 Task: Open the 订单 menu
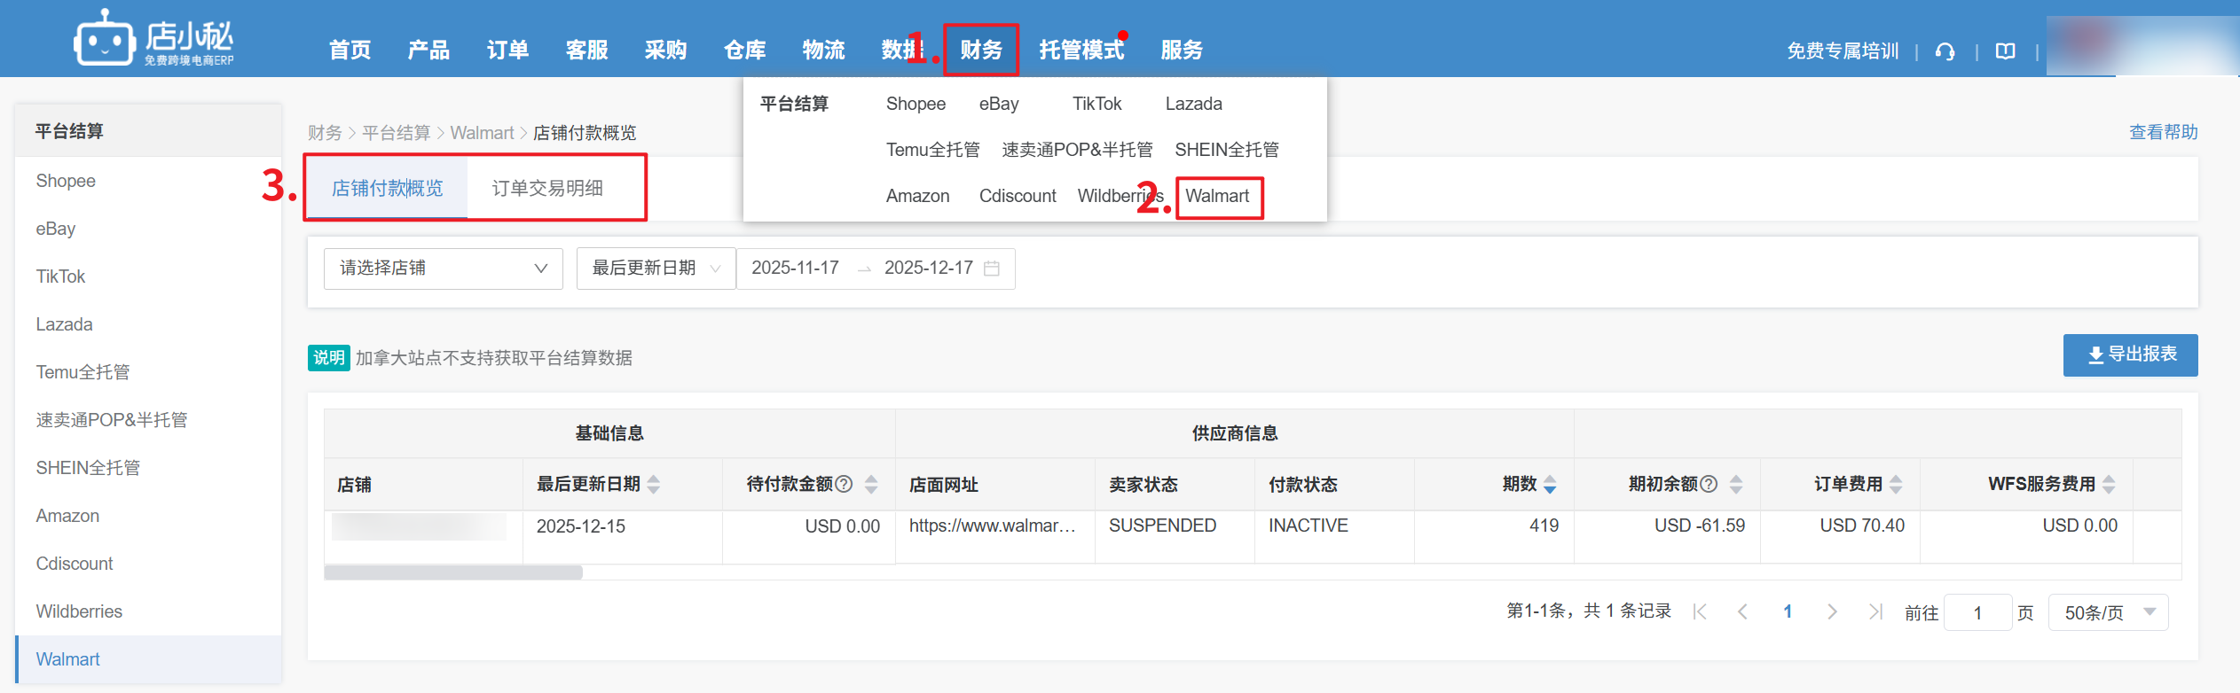click(x=508, y=51)
